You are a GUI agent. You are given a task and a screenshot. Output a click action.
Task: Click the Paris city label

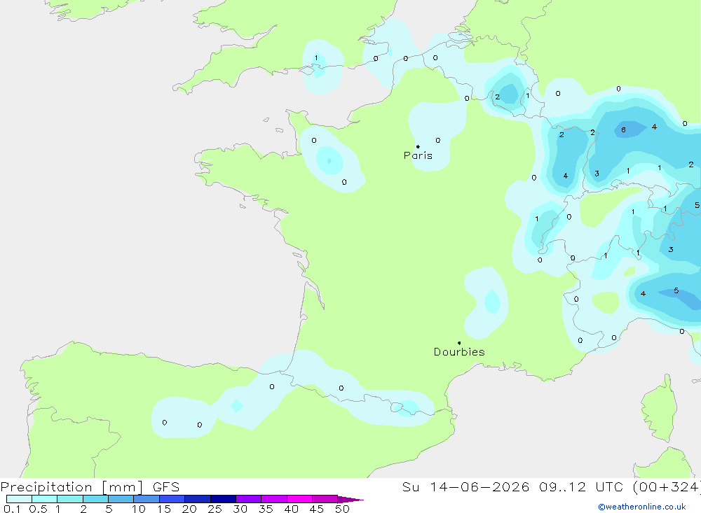(418, 155)
